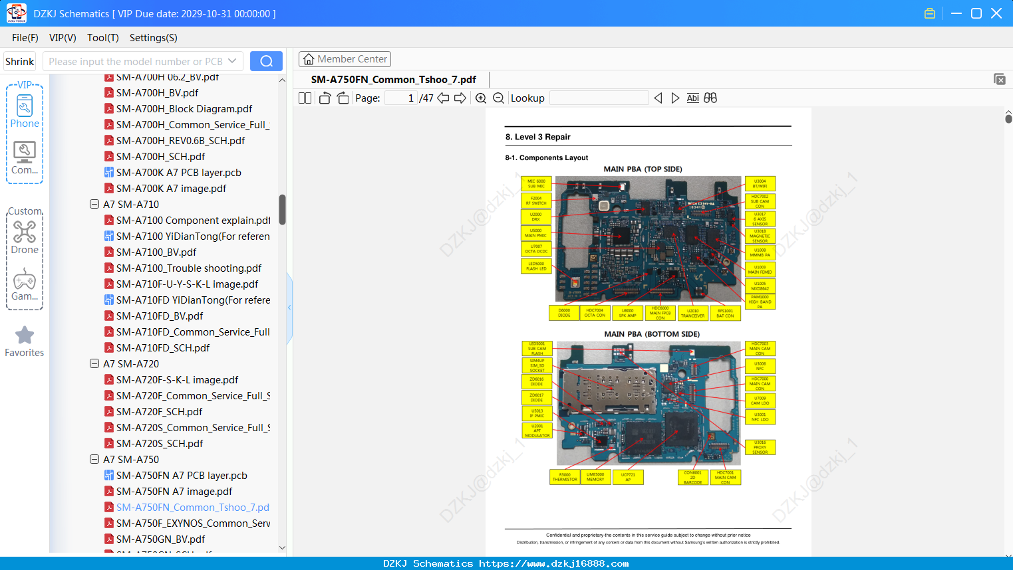The width and height of the screenshot is (1013, 570).
Task: Find previous lookup match triangle
Action: (658, 98)
